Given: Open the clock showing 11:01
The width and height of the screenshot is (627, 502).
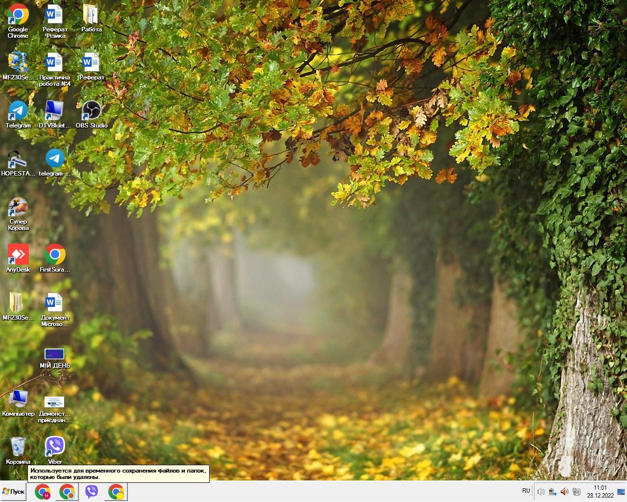Looking at the screenshot, I should pos(600,492).
